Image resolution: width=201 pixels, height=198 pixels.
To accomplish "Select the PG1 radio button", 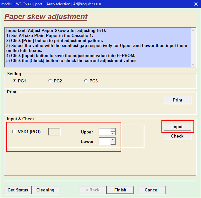I will 14,81.
